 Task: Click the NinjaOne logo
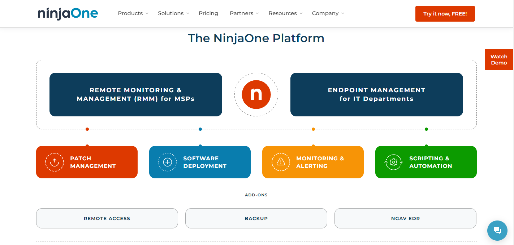point(68,13)
